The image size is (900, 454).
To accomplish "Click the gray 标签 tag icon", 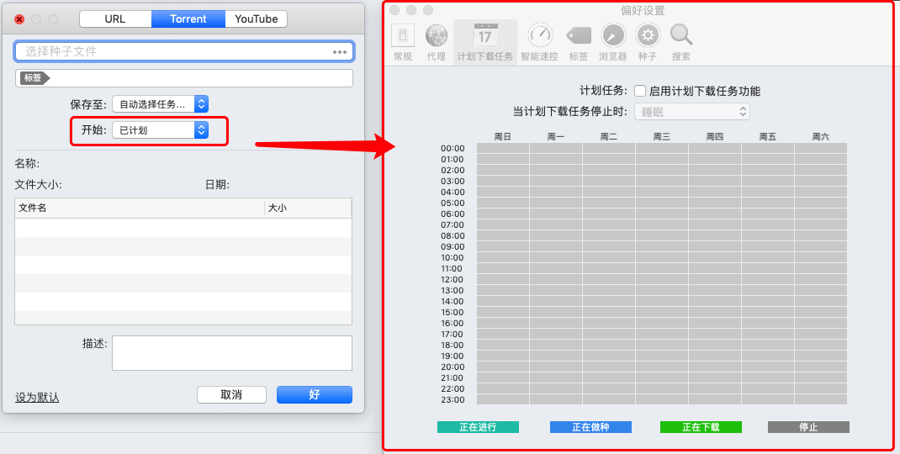I will tap(34, 77).
